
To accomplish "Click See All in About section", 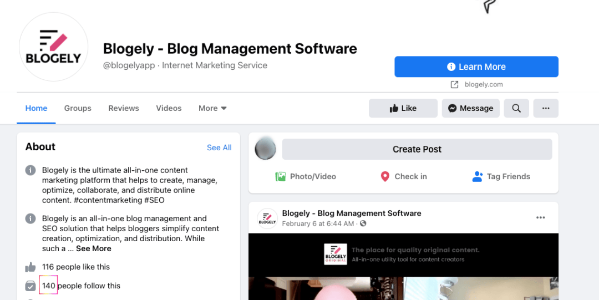I will pyautogui.click(x=219, y=148).
